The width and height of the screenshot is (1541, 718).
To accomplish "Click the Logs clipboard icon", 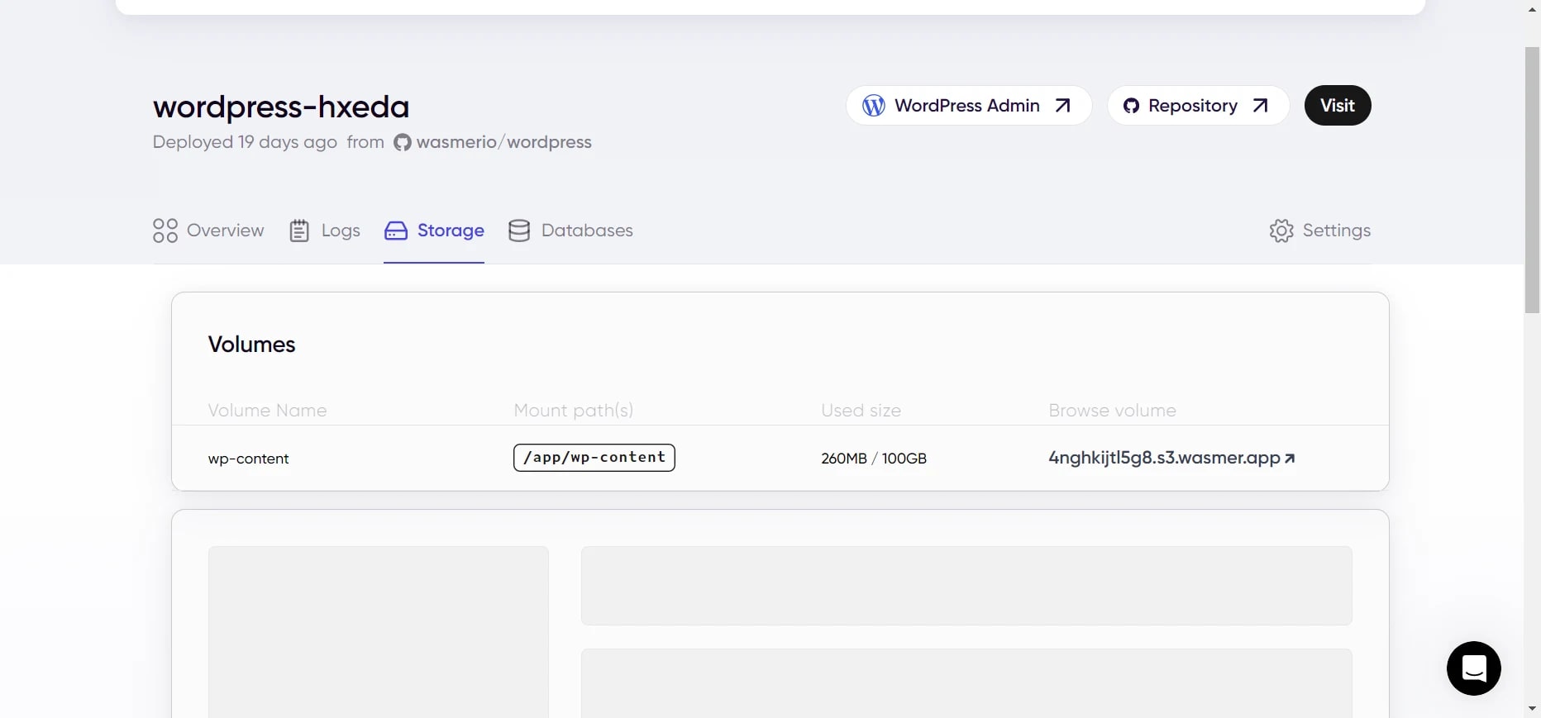I will tap(299, 231).
